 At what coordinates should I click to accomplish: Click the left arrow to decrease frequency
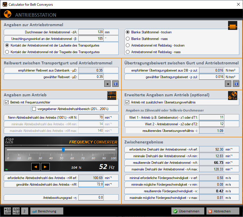click(x=36, y=166)
